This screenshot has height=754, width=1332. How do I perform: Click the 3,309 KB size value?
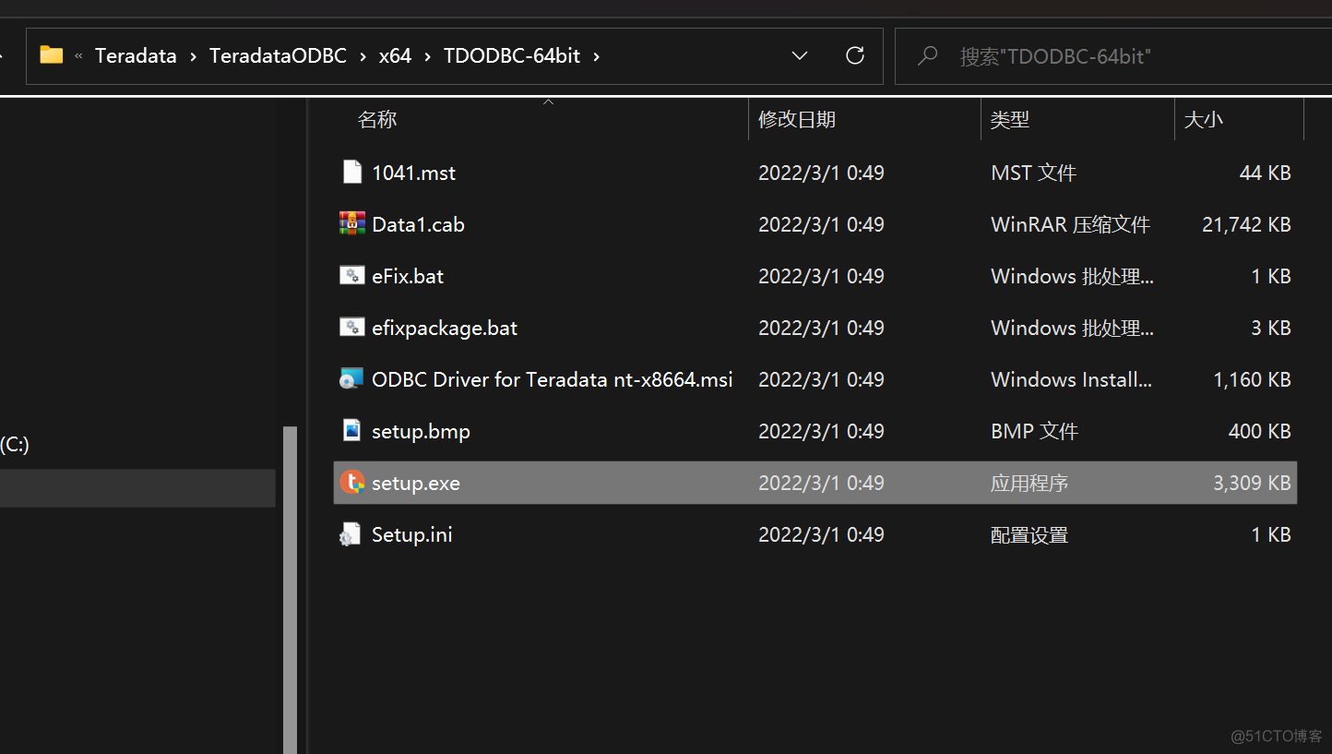1252,483
